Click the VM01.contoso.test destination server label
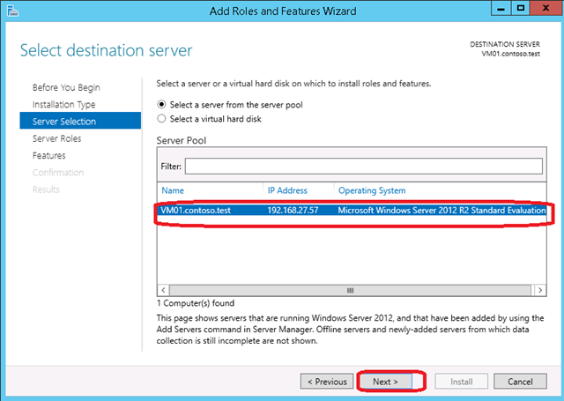Image resolution: width=564 pixels, height=401 pixels. (x=511, y=54)
